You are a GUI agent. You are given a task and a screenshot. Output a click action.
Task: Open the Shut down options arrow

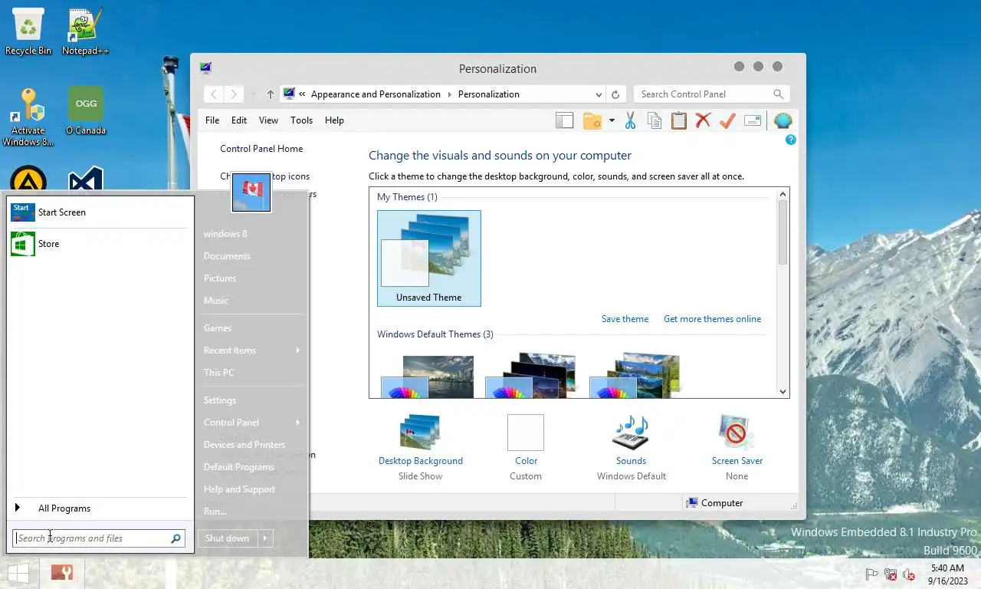(x=265, y=538)
